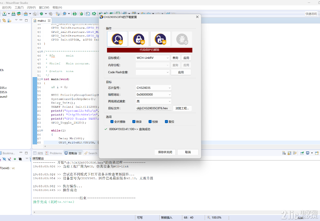Click the 快速访问 quick access field
This screenshot has height=221, width=320.
pos(311,14)
